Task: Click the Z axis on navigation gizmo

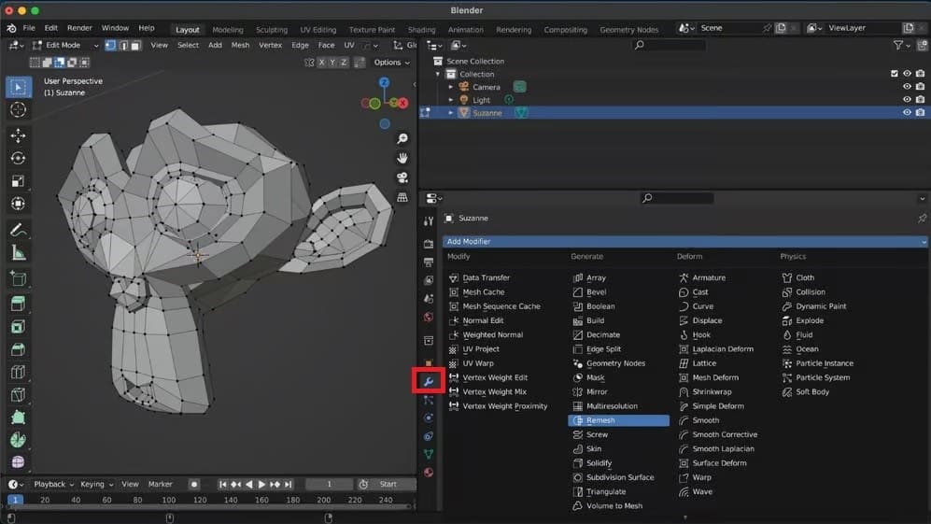Action: (x=384, y=82)
